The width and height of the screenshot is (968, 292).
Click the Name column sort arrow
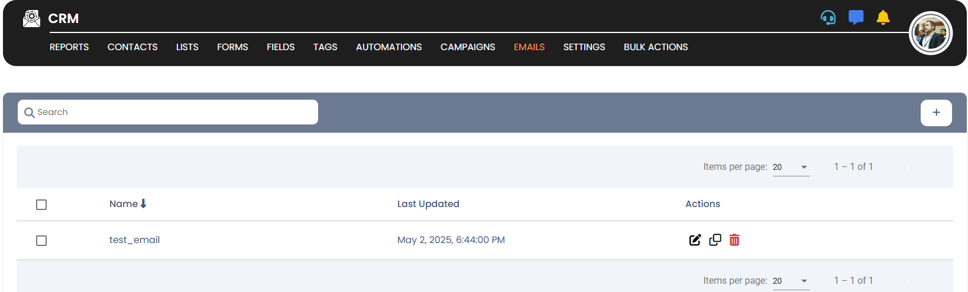tap(143, 204)
